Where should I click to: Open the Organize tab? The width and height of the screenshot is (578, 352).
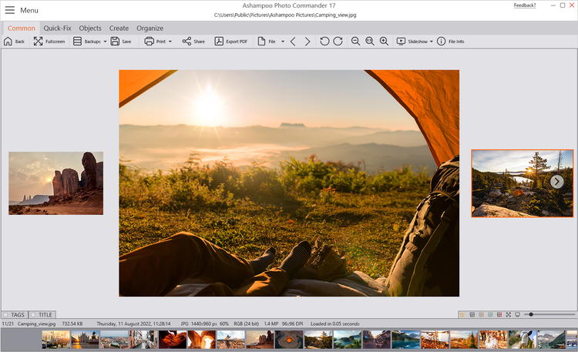pyautogui.click(x=150, y=28)
